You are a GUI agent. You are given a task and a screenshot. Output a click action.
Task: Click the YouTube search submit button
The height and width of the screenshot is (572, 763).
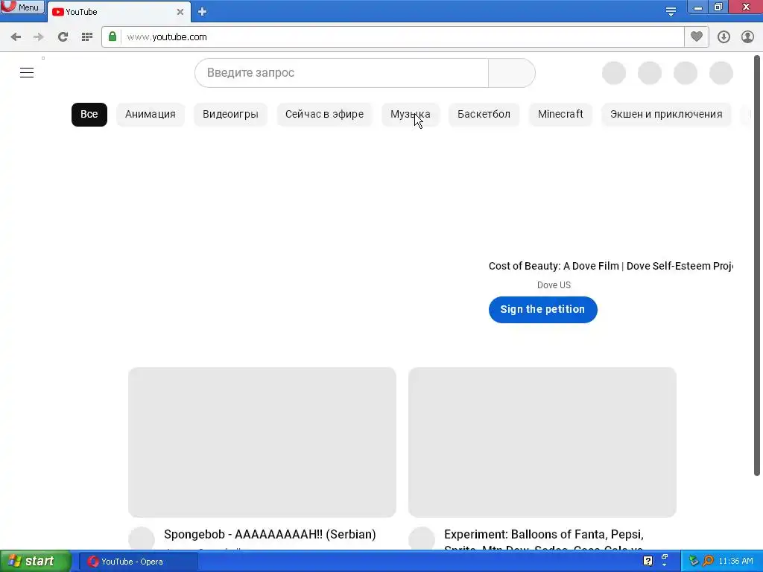511,73
